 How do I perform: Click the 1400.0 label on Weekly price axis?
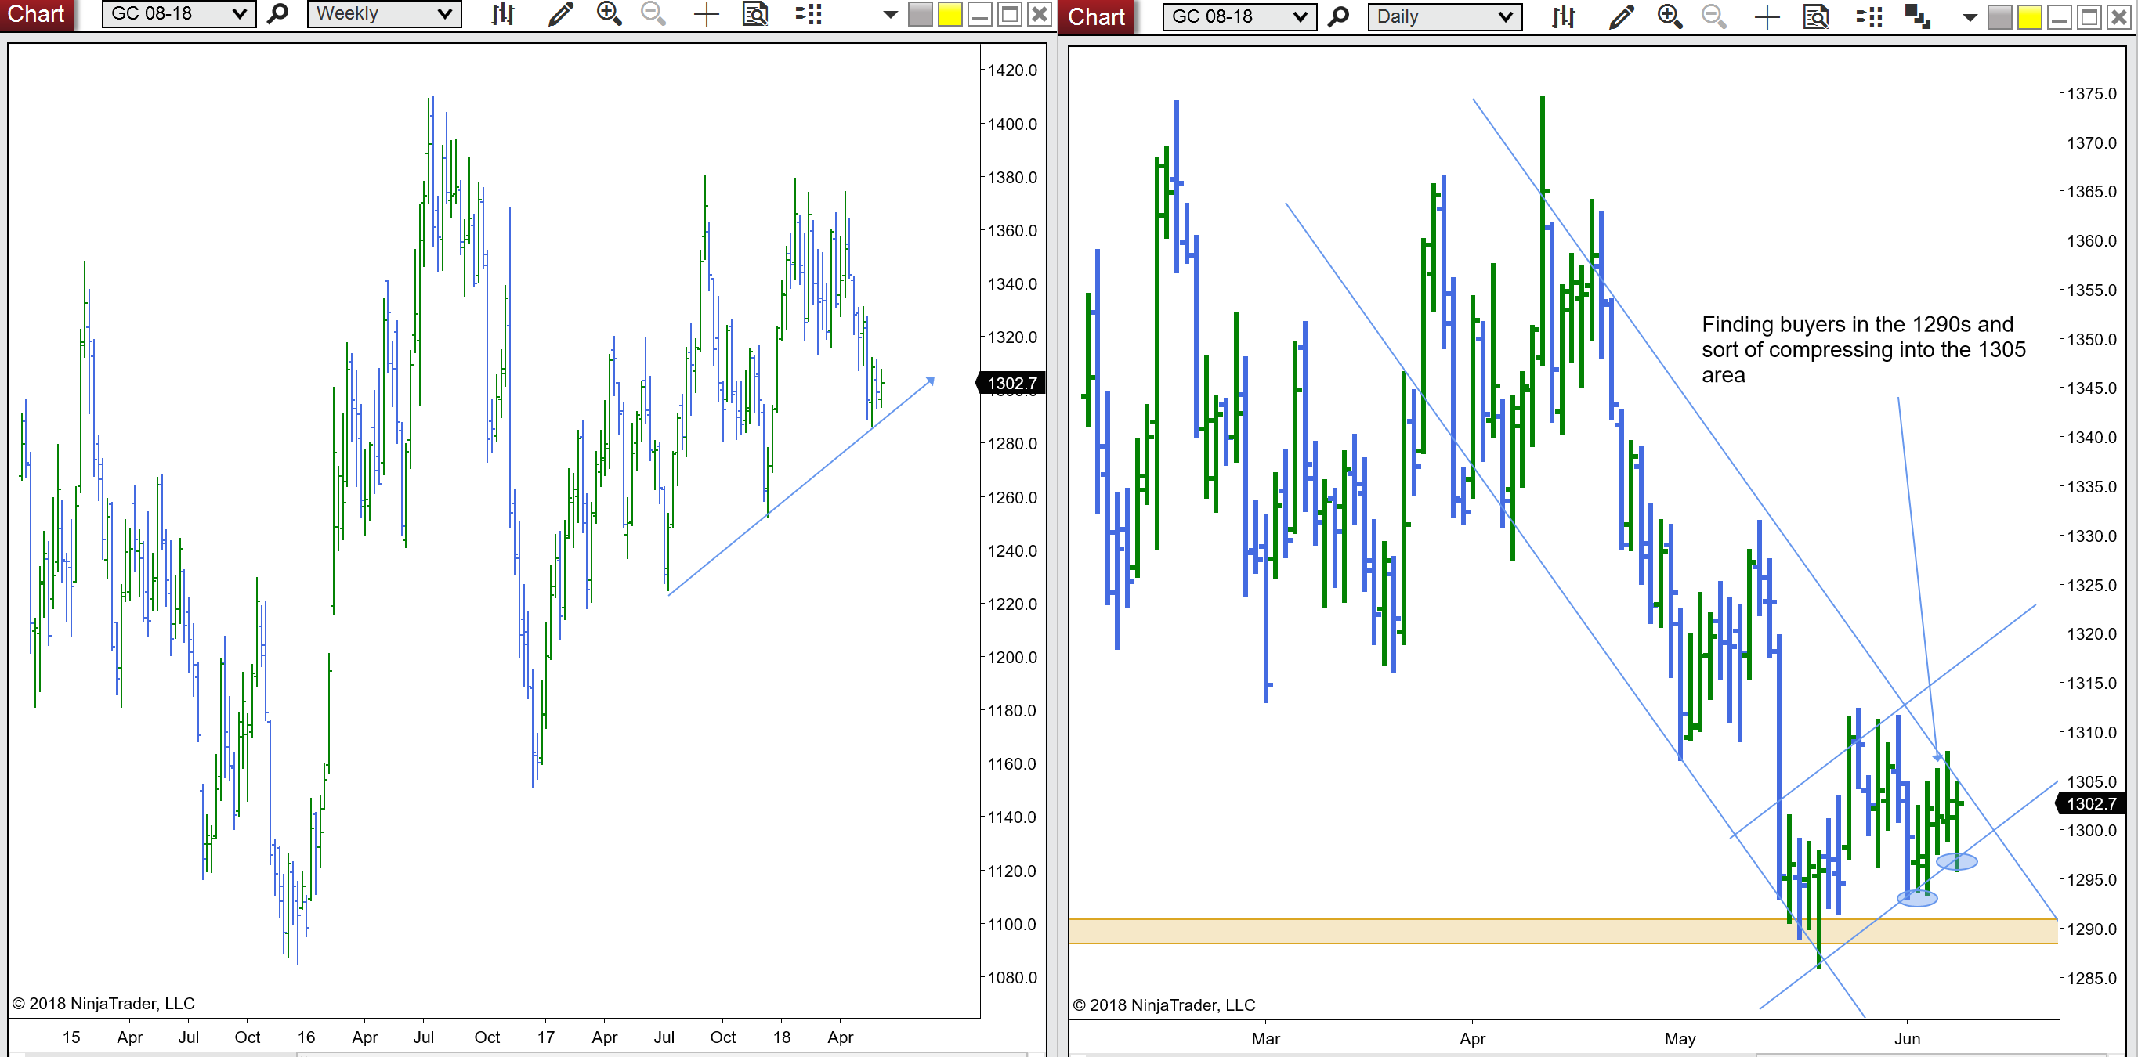1011,124
